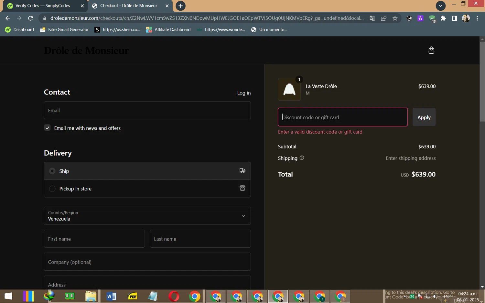485x303 pixels.
Task: Open the wonde... bookmark
Action: 221,29
